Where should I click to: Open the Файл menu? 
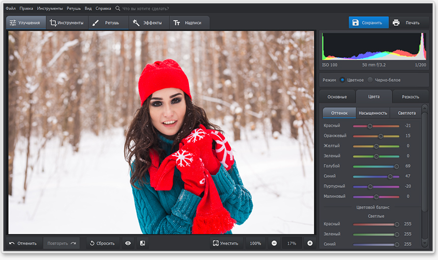click(11, 9)
